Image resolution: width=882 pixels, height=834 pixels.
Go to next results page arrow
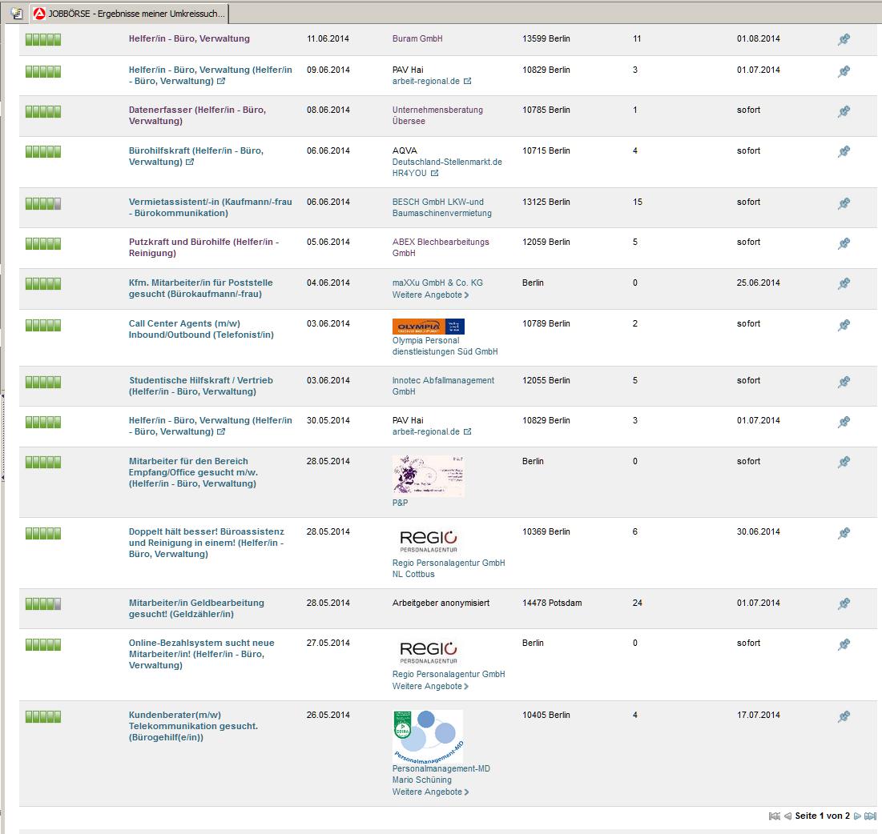click(857, 816)
